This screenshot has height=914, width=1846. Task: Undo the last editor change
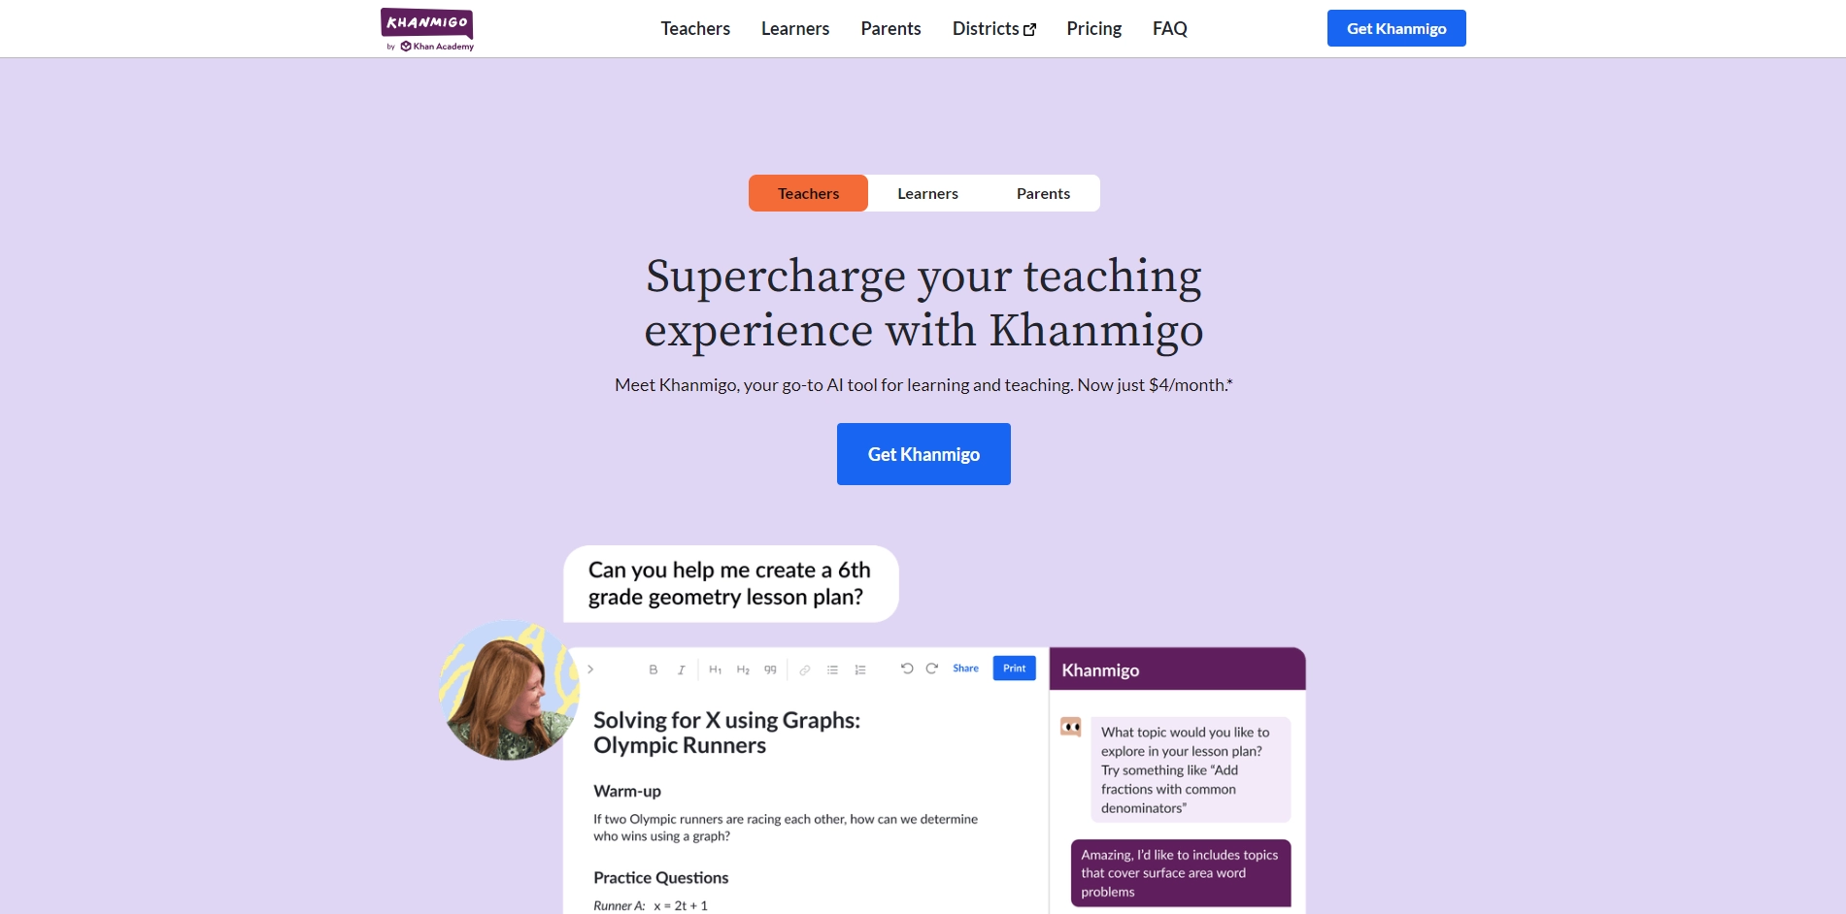tap(907, 669)
